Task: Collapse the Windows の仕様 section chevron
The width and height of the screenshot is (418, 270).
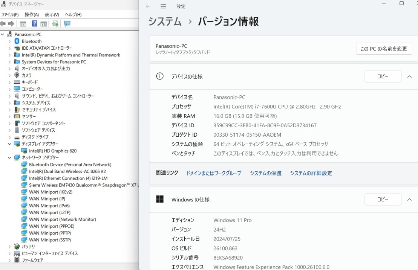Action: click(x=409, y=200)
